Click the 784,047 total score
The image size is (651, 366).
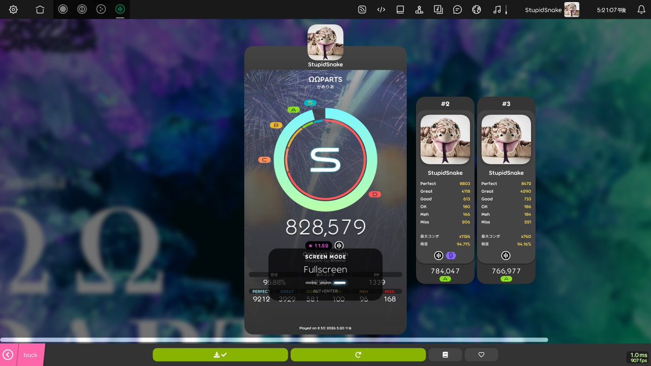[x=445, y=271]
